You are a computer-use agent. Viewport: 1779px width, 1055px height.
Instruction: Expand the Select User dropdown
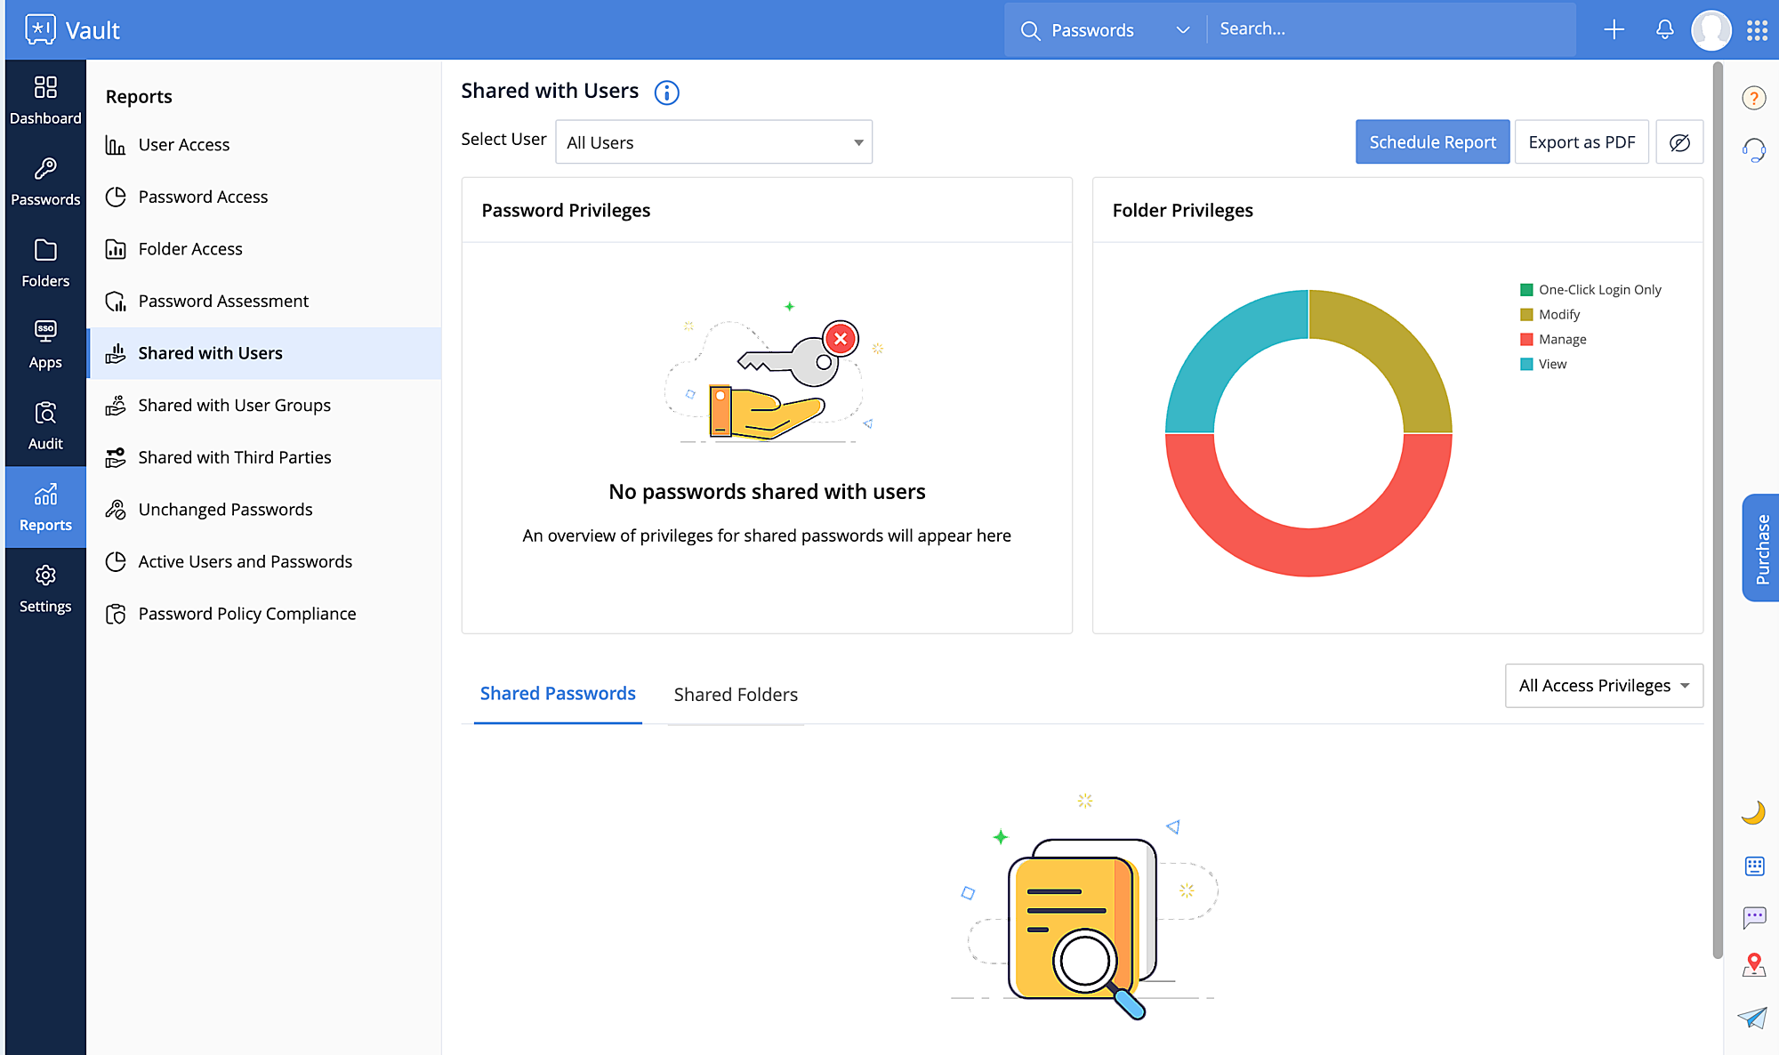tap(713, 142)
